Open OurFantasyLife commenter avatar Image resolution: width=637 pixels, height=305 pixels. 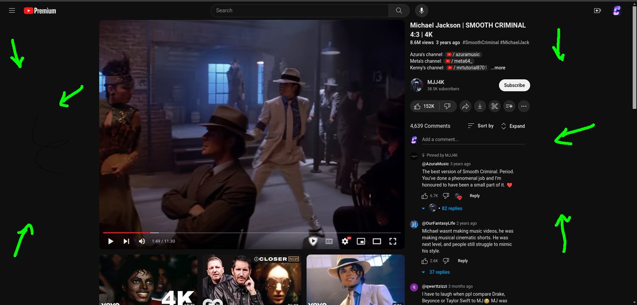414,224
